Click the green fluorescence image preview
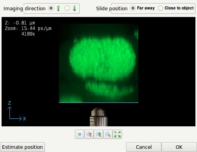This screenshot has height=152, width=197. 98,63
